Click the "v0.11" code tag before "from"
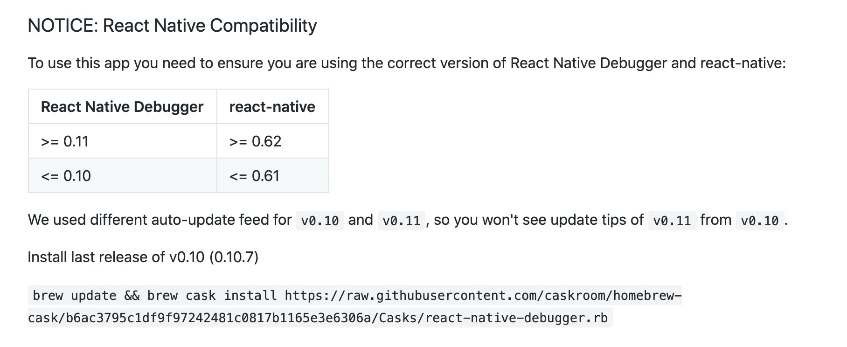Viewport: 847px width, 347px height. (672, 221)
